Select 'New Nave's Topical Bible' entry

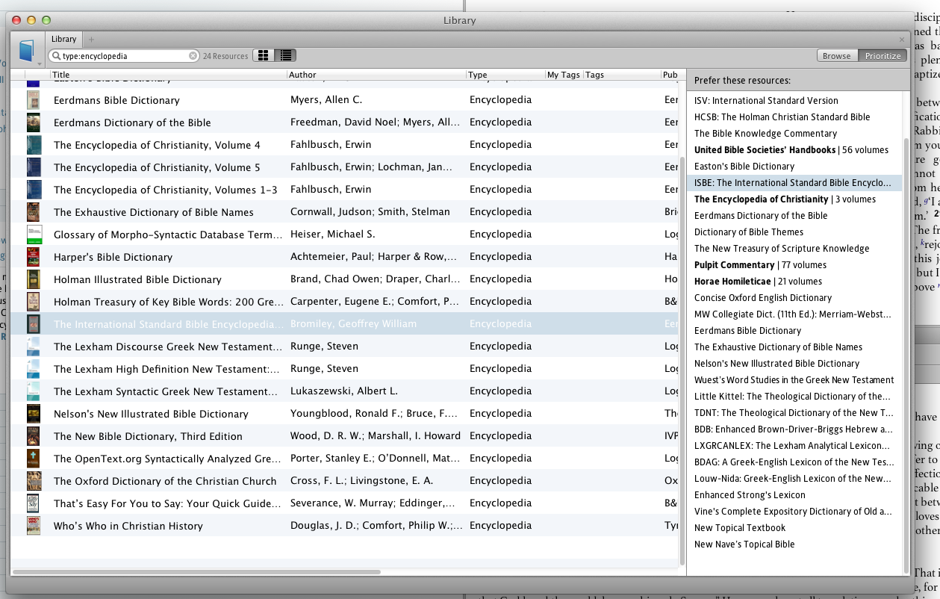[x=744, y=544]
